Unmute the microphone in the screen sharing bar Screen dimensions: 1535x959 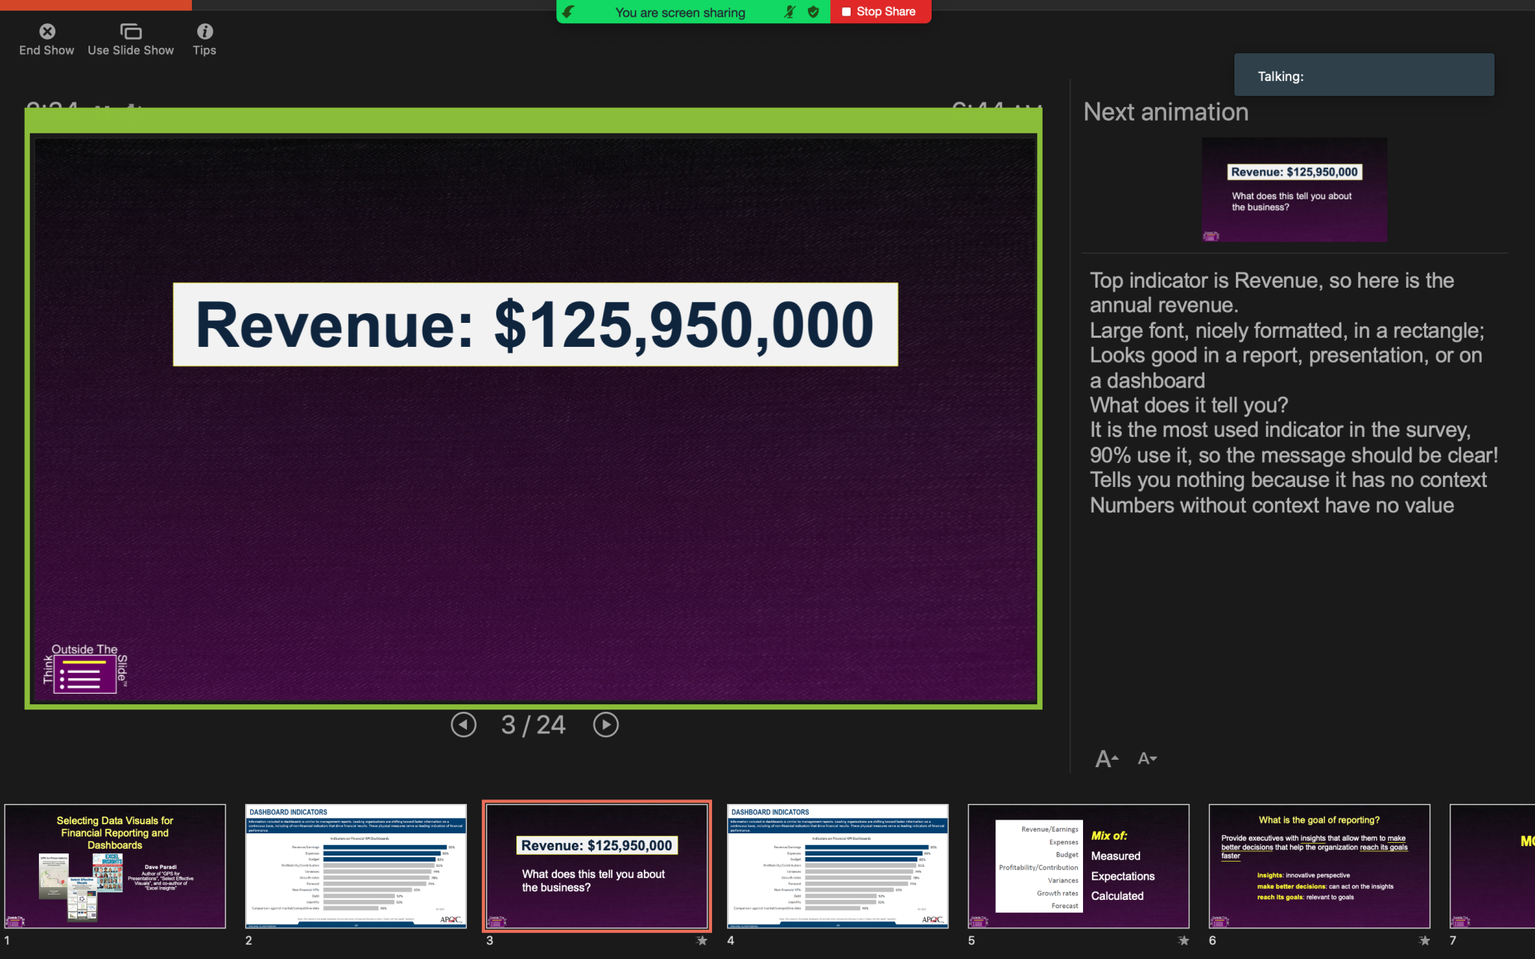pyautogui.click(x=788, y=12)
